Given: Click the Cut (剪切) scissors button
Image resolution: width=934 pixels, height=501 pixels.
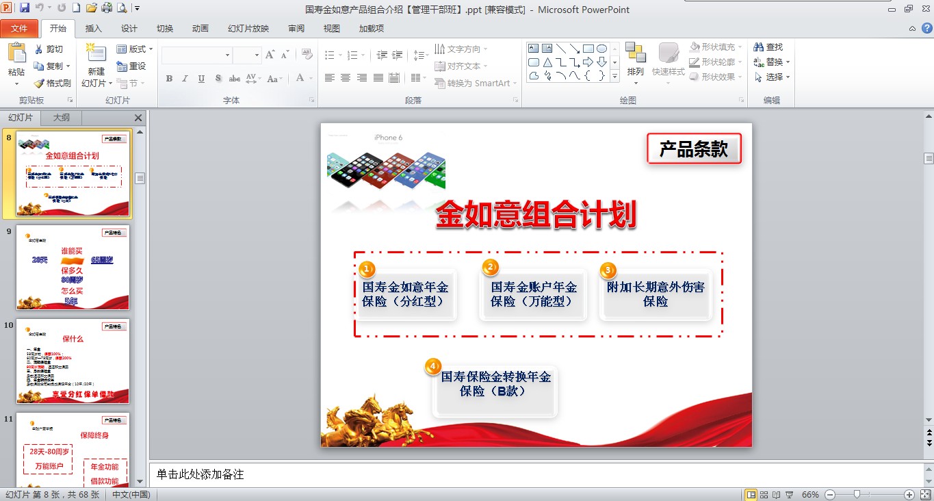Looking at the screenshot, I should 49,49.
